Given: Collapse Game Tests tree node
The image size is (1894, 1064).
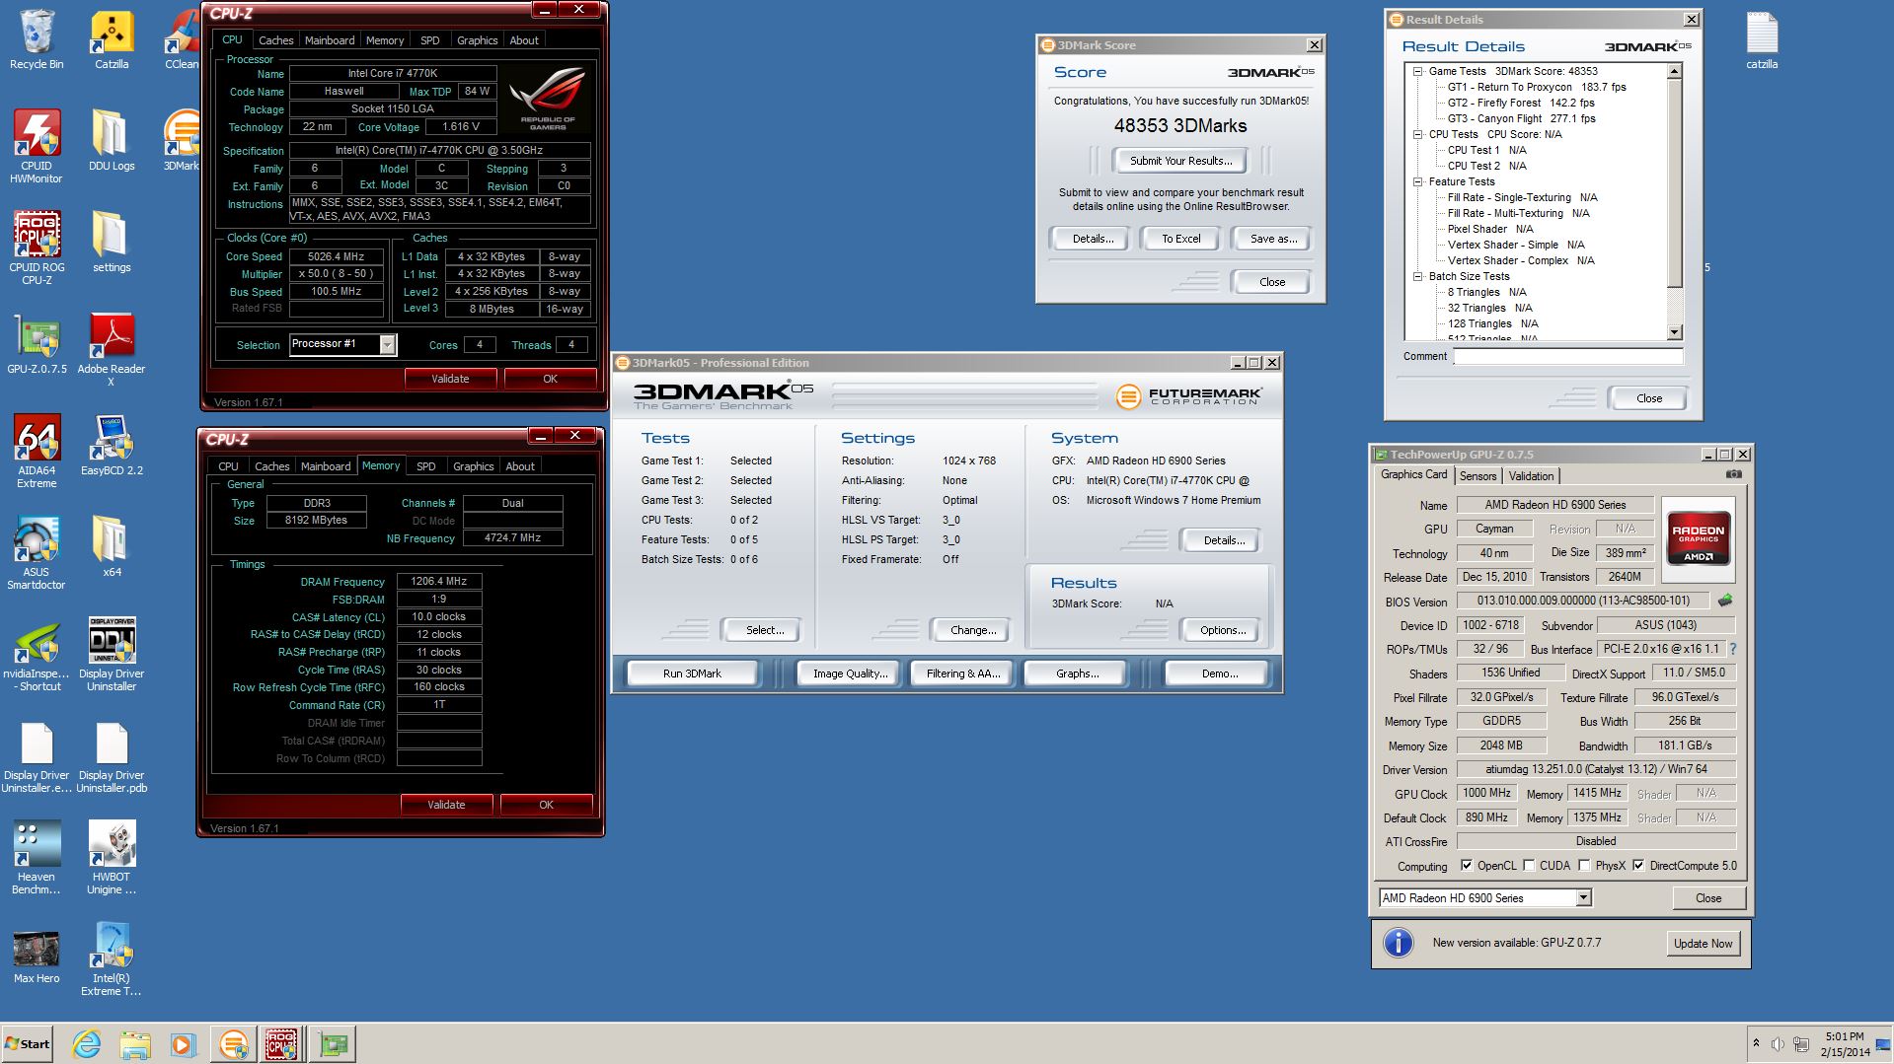Looking at the screenshot, I should pos(1418,71).
